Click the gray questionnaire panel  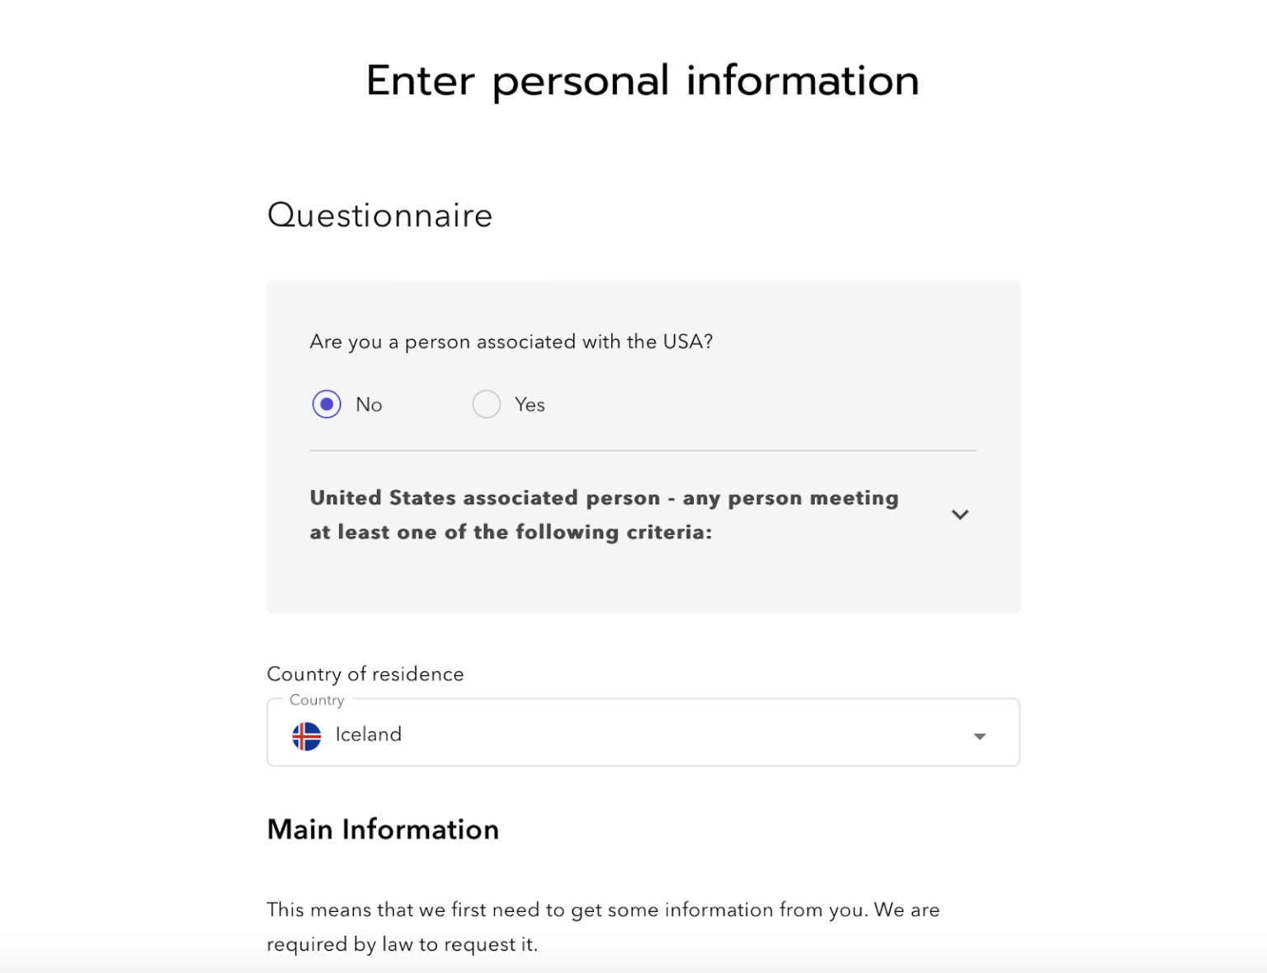(x=643, y=577)
